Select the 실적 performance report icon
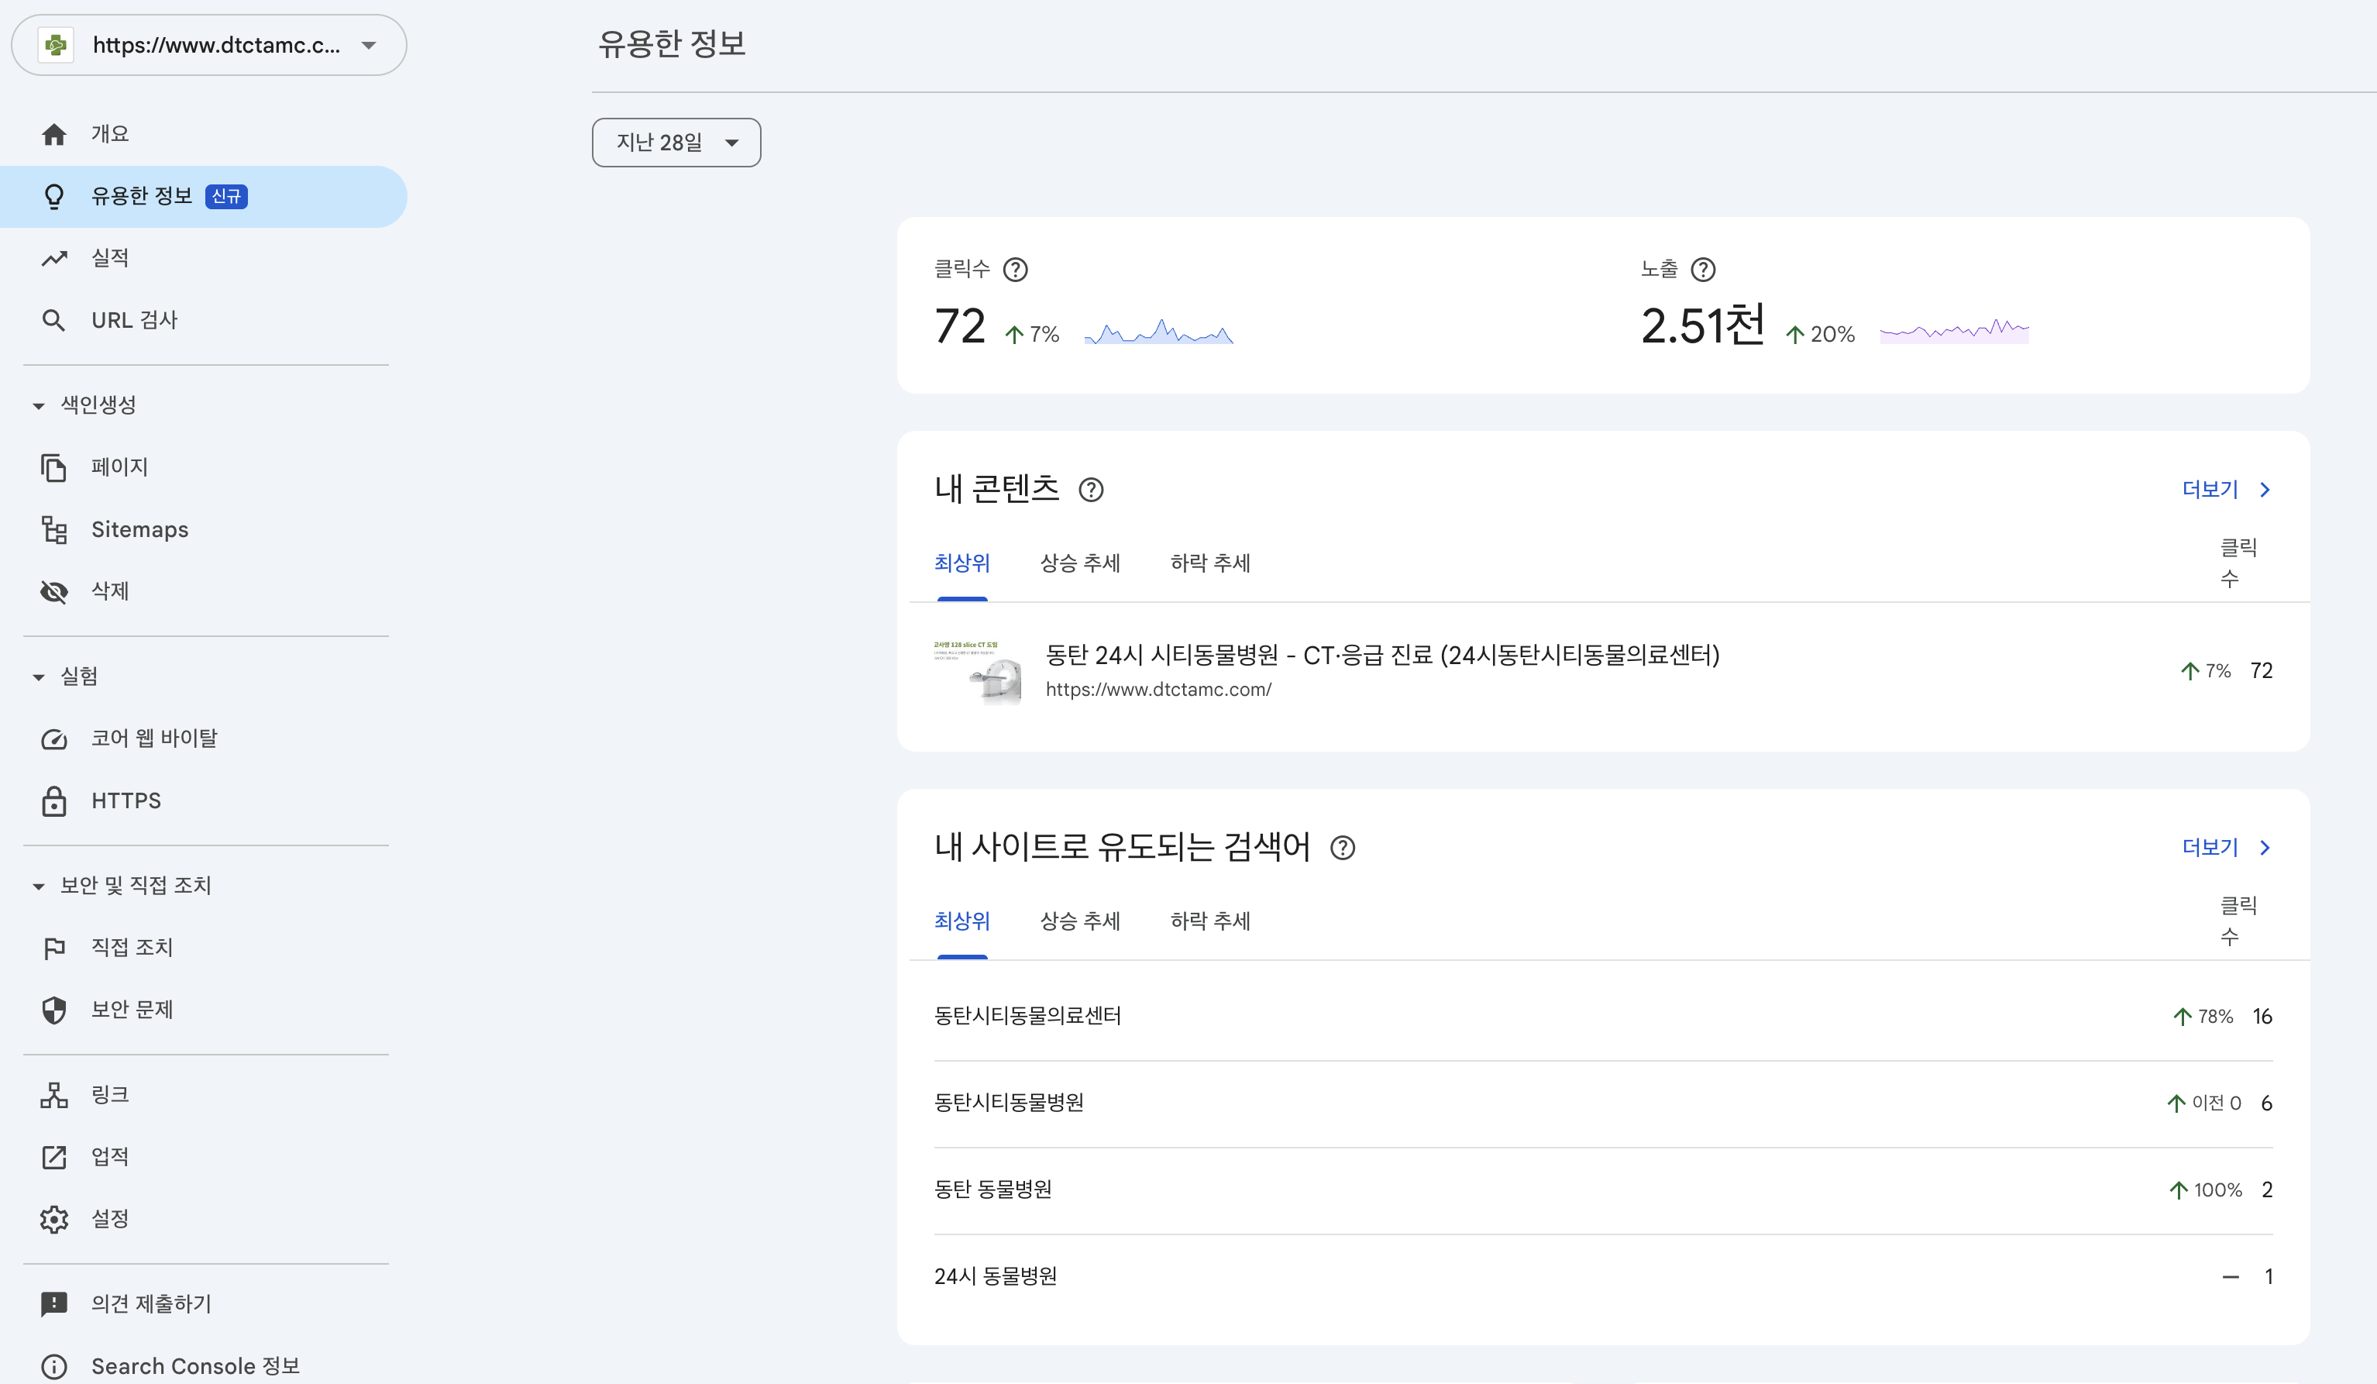 (55, 257)
